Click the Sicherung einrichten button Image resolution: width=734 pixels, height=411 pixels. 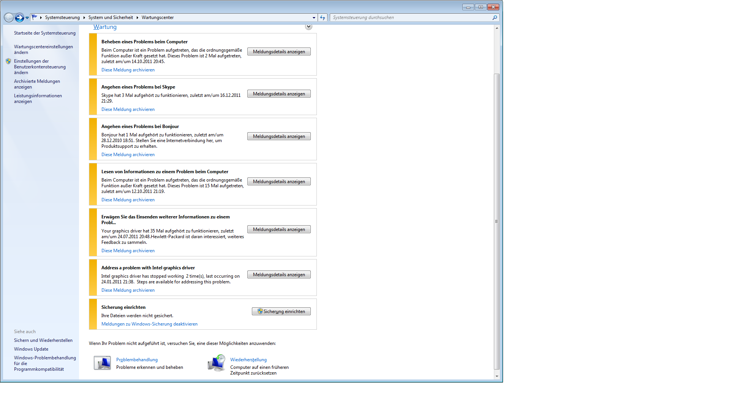pyautogui.click(x=281, y=311)
